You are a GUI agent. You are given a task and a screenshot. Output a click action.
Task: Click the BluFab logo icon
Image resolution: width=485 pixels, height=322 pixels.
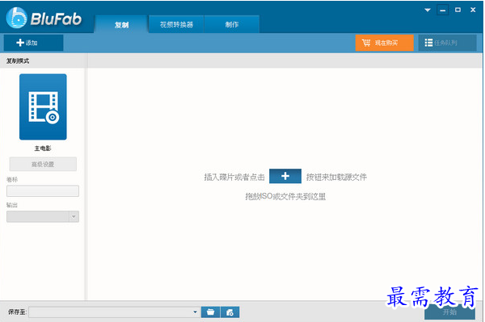point(17,18)
